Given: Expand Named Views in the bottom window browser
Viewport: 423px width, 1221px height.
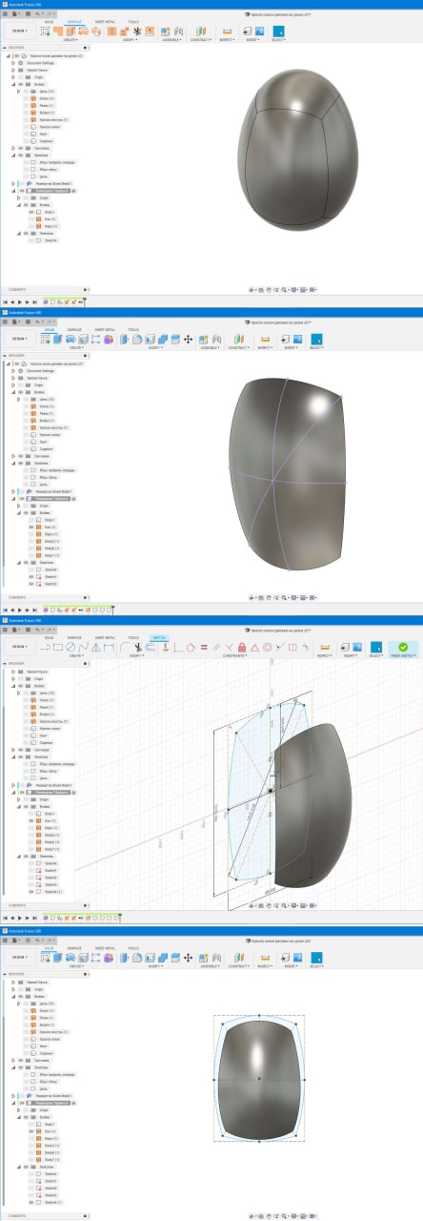Looking at the screenshot, I should coord(13,983).
